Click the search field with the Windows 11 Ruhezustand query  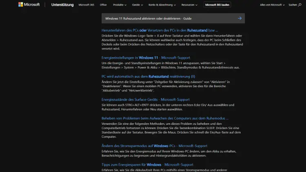pos(173,18)
